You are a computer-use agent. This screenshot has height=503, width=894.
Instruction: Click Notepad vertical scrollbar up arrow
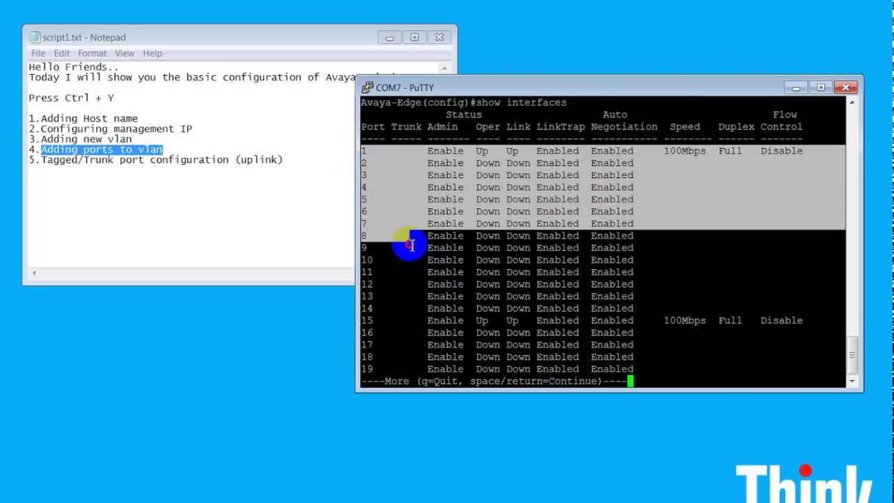tap(444, 68)
